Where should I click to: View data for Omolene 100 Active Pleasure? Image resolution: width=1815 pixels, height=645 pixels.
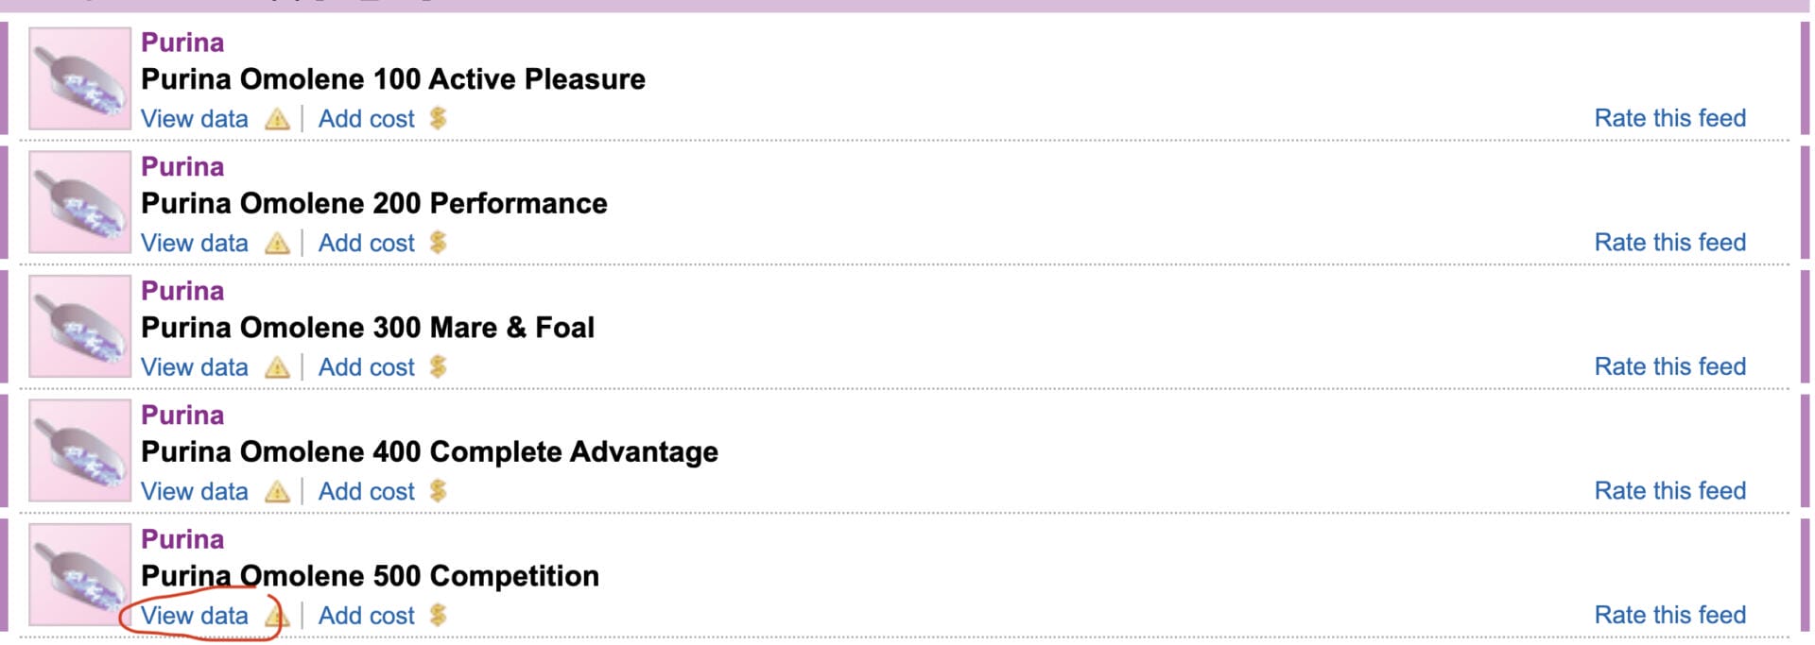coord(195,119)
